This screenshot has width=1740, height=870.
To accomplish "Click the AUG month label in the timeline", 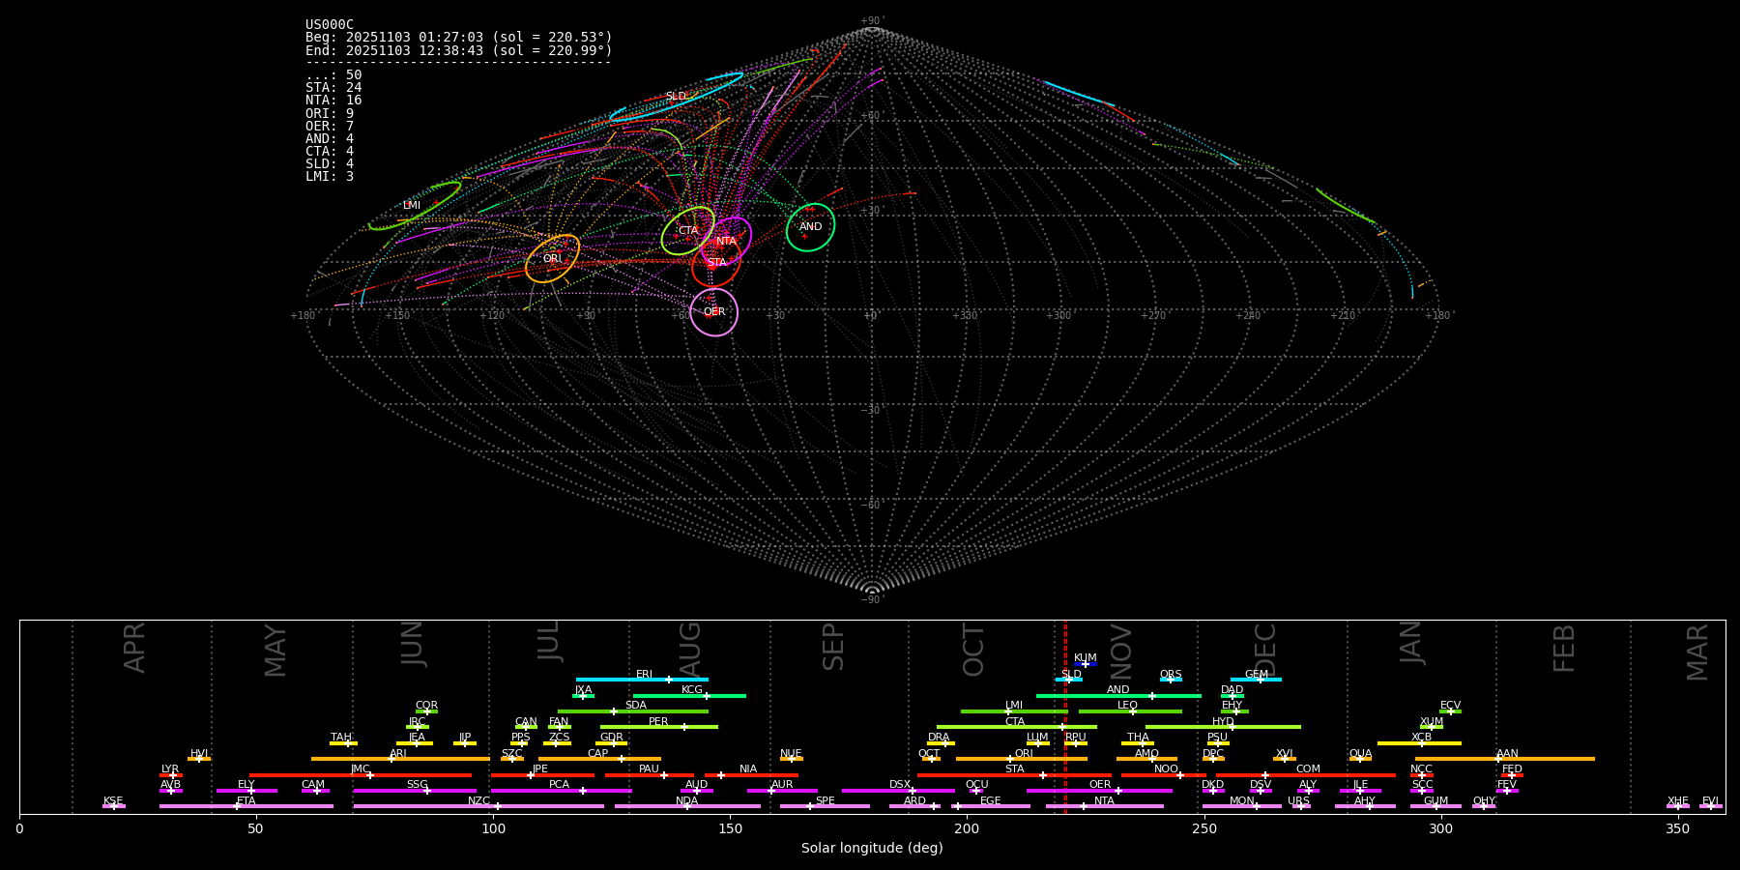I will click(x=689, y=647).
